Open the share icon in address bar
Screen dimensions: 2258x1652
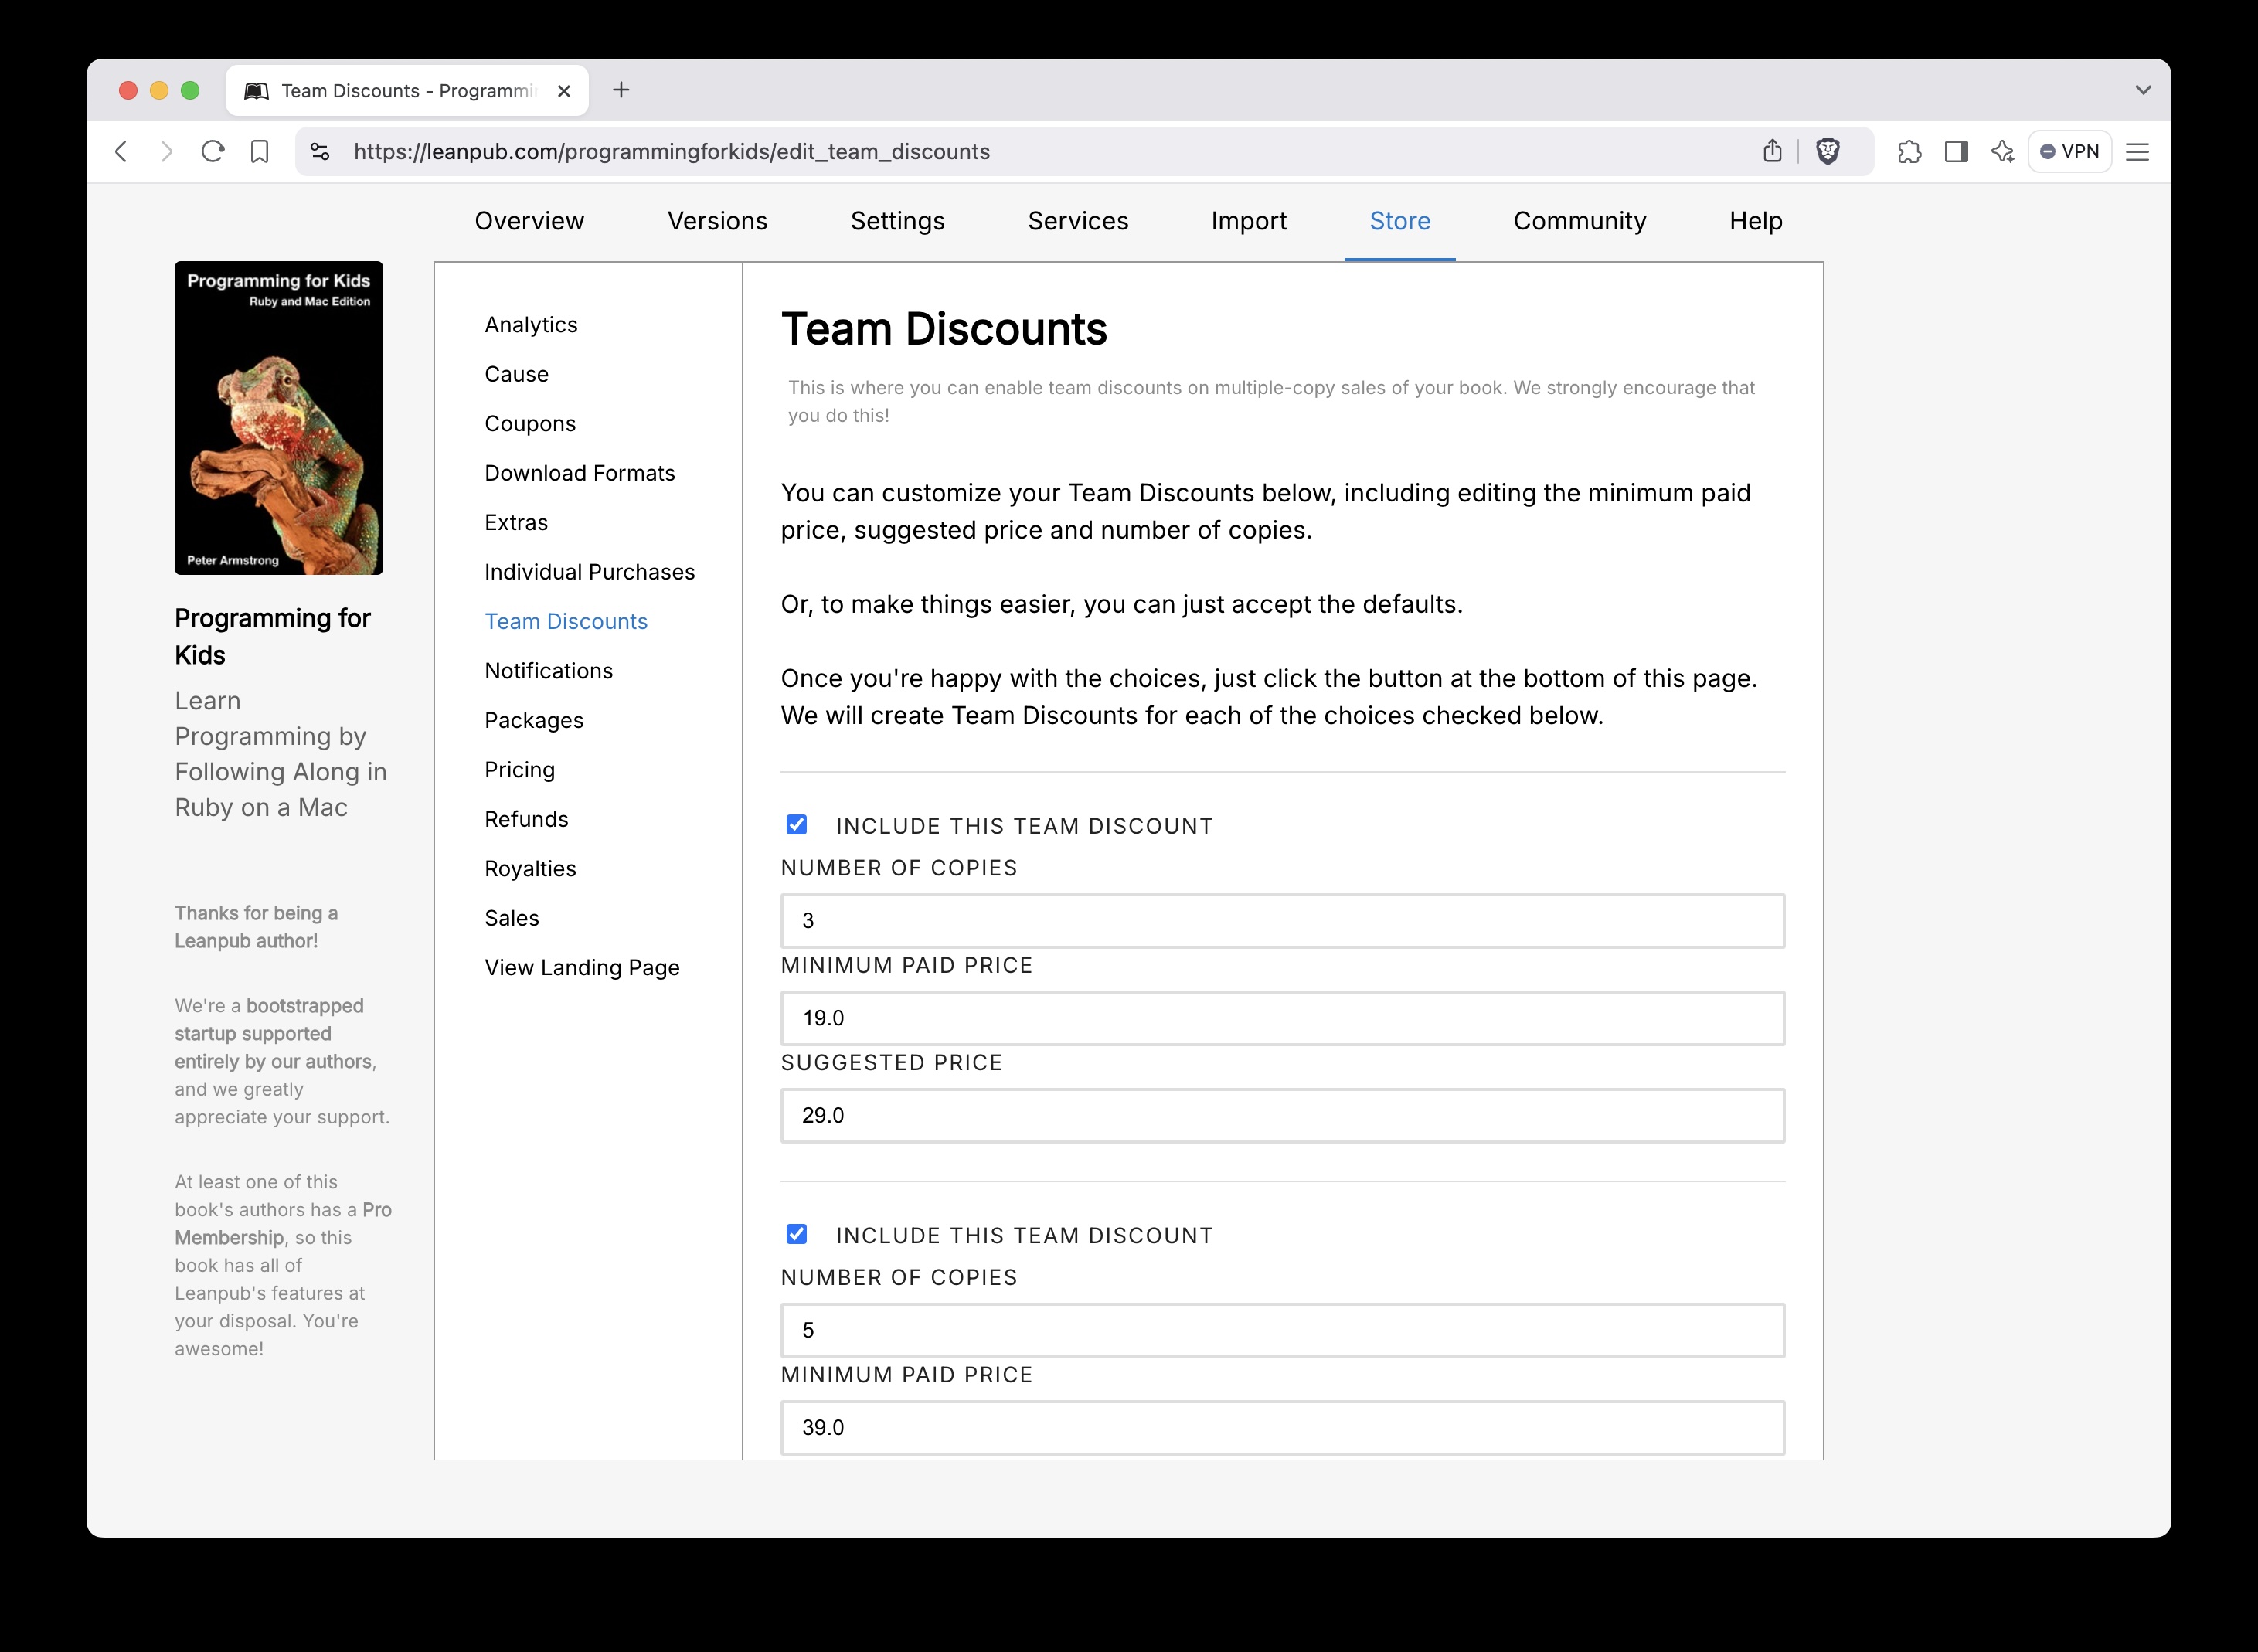coord(1772,151)
